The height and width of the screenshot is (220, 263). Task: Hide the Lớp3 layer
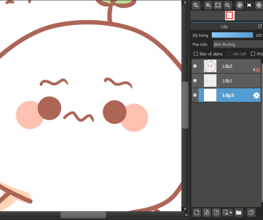195,95
